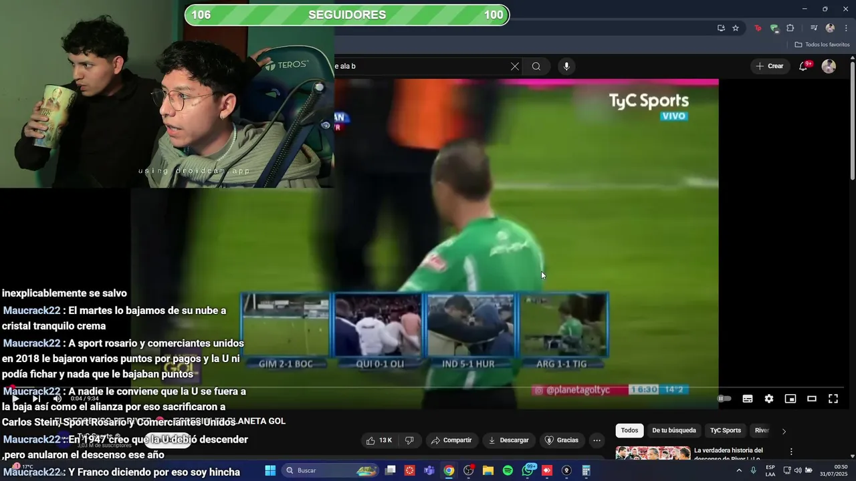Viewport: 856px width, 481px height.
Task: Clear the YouTube search box with X
Action: click(x=514, y=66)
